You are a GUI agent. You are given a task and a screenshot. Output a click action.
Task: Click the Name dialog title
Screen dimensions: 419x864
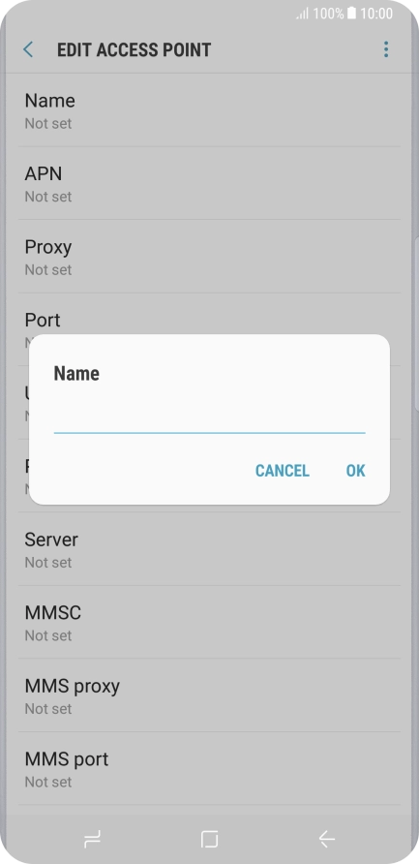(76, 374)
